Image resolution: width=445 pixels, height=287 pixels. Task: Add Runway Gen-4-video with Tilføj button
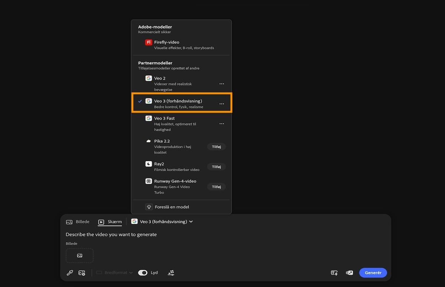pos(216,187)
